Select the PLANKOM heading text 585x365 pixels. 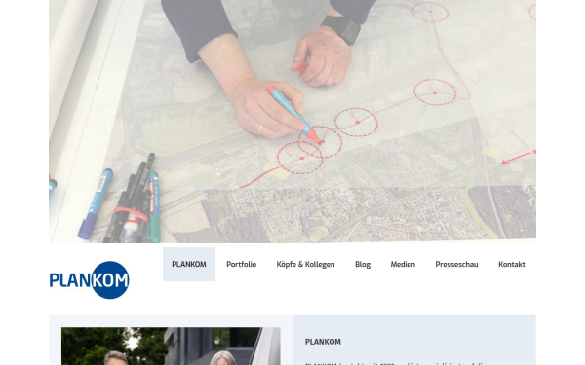[323, 342]
